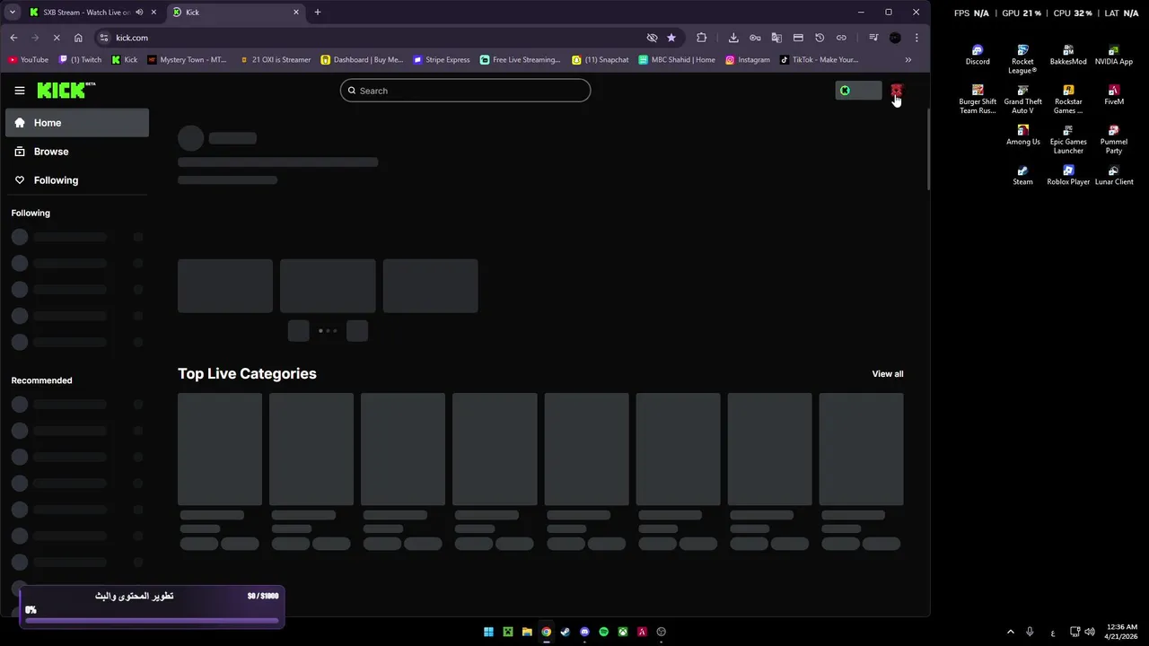This screenshot has height=646, width=1149.
Task: Click the green KICK logo
Action: point(66,90)
